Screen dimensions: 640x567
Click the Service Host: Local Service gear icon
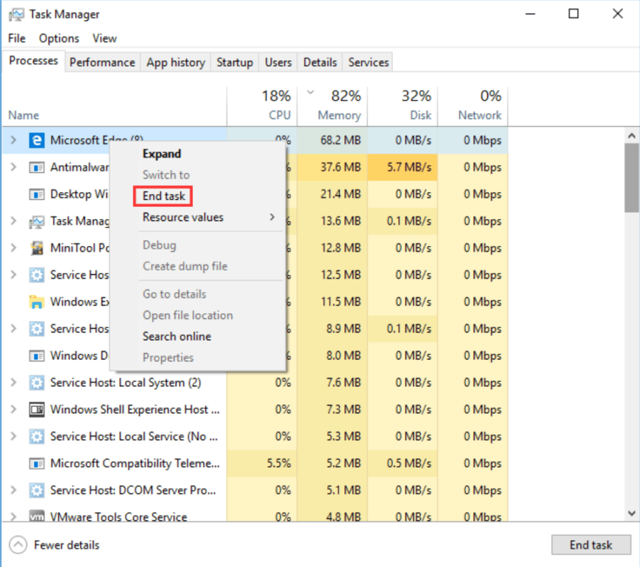[37, 436]
